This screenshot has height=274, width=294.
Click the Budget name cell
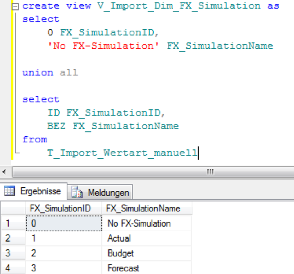point(146,253)
